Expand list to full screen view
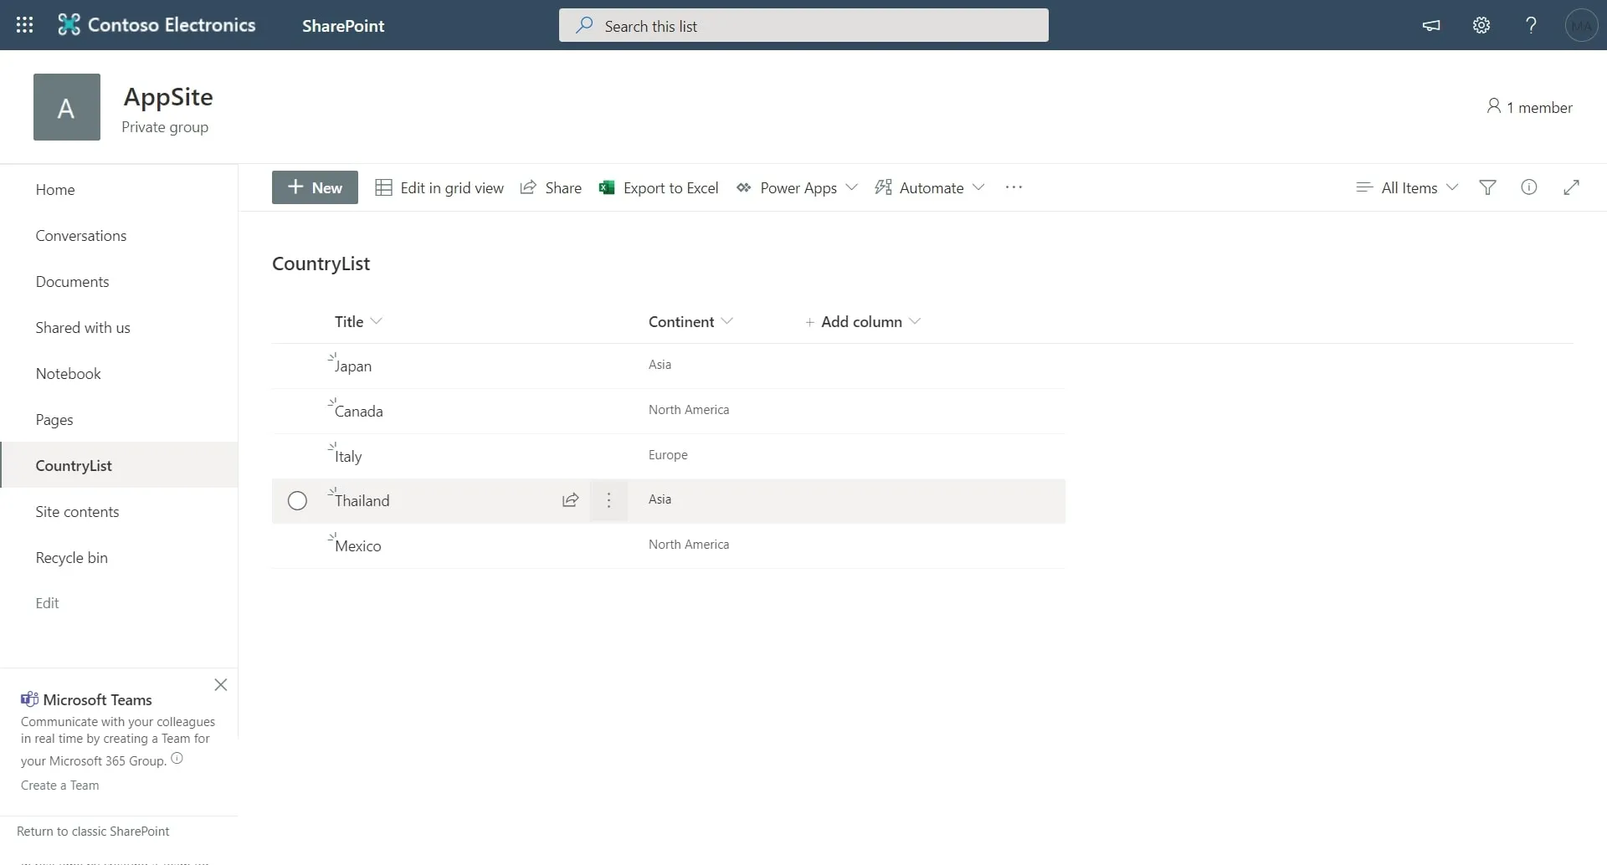1607x865 pixels. (1571, 187)
